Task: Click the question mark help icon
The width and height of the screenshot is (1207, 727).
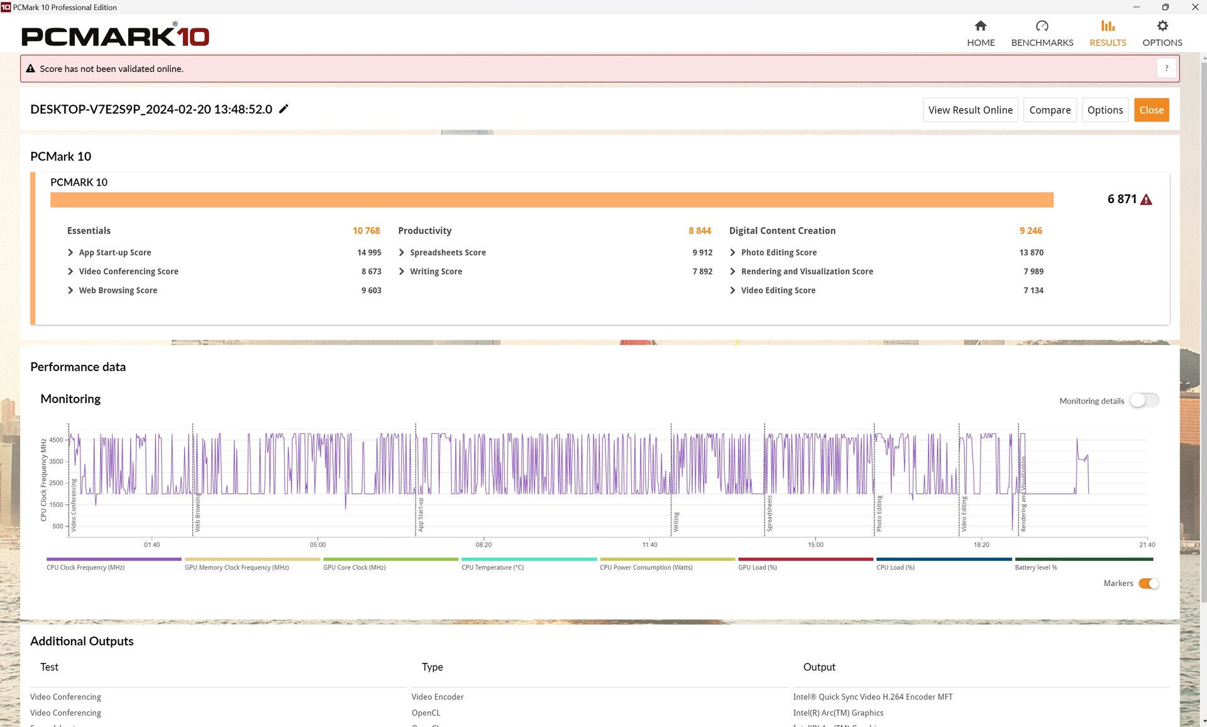Action: click(1166, 69)
